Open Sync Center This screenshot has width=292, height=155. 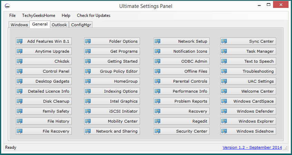click(x=248, y=41)
